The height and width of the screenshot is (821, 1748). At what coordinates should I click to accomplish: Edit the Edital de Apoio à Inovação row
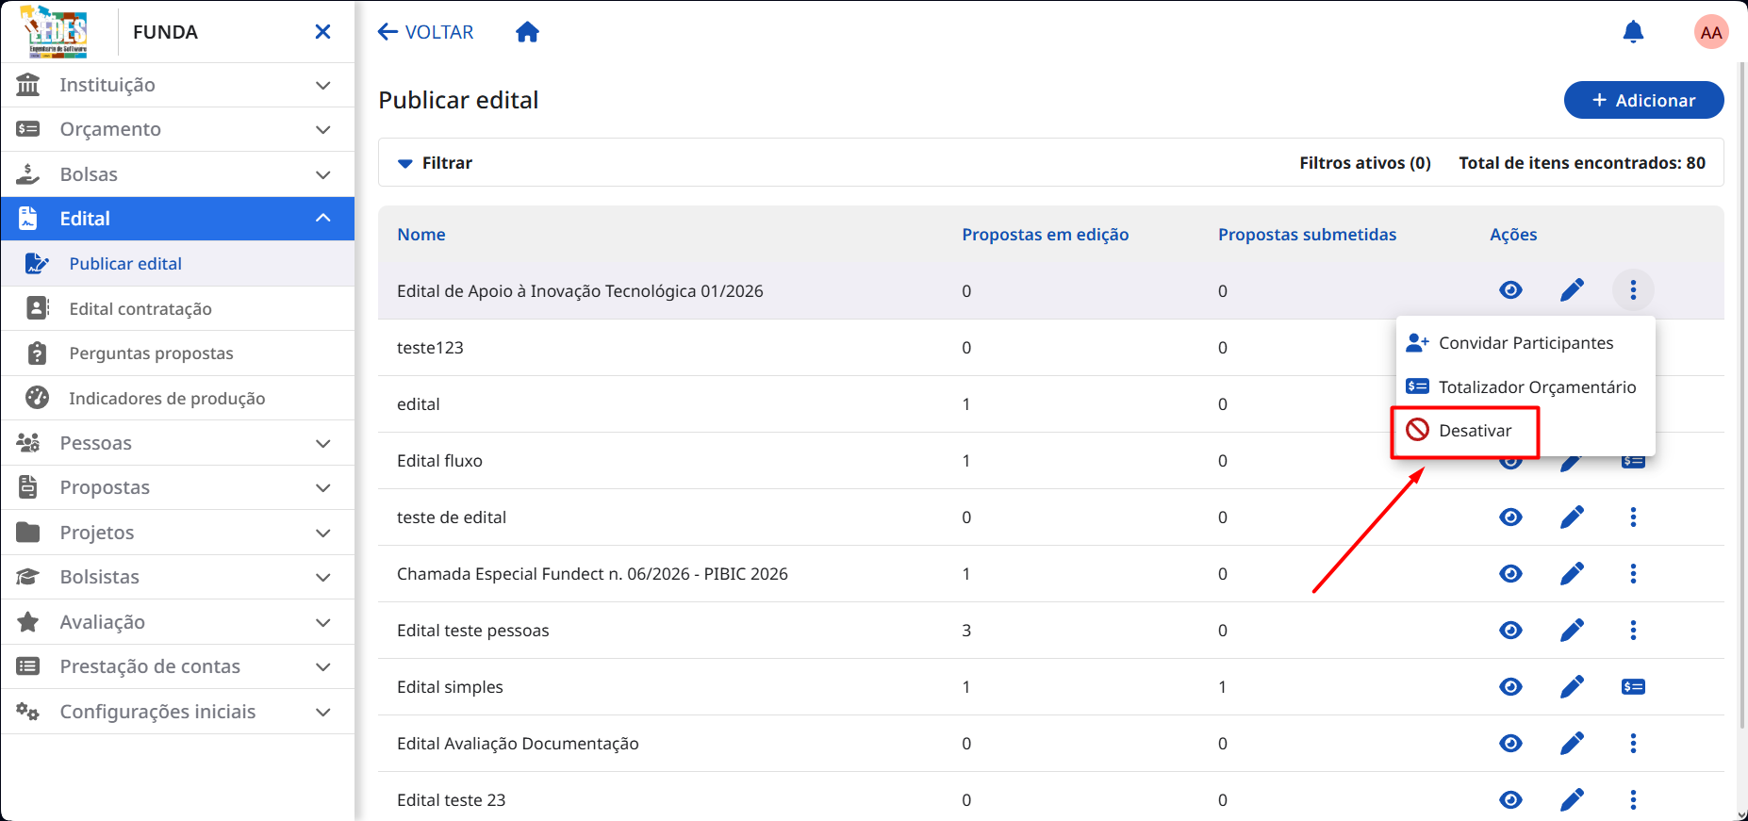[1572, 290]
